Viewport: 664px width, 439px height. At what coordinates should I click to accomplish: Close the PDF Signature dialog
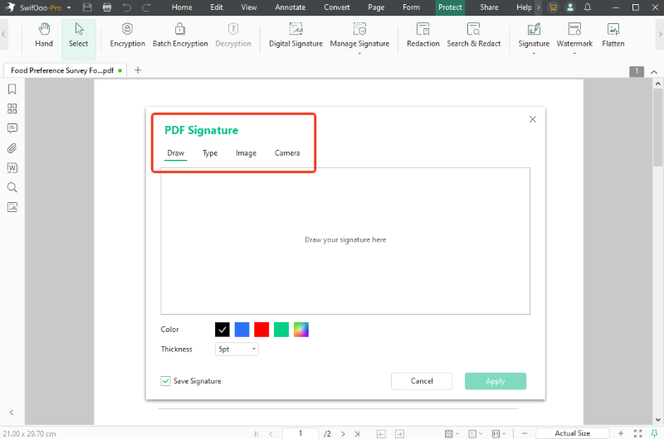pos(533,119)
